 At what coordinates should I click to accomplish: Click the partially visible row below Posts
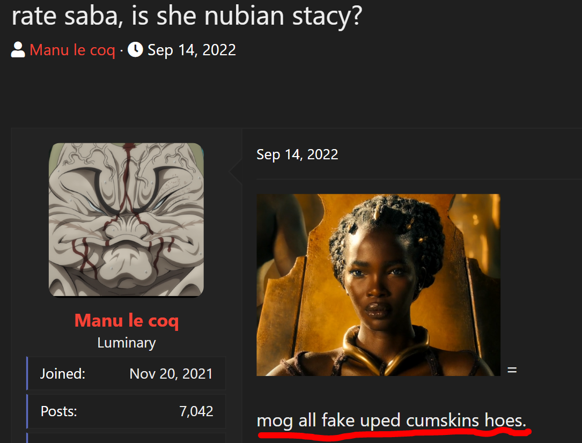click(126, 438)
